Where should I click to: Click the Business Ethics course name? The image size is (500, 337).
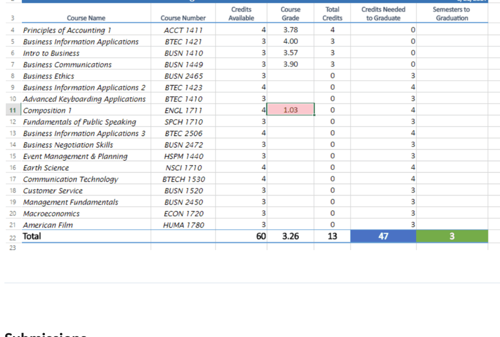pyautogui.click(x=86, y=76)
